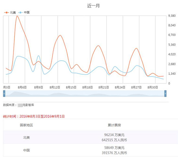Click the 8,040 y-axis value
The image size is (178, 157).
pyautogui.click(x=172, y=25)
